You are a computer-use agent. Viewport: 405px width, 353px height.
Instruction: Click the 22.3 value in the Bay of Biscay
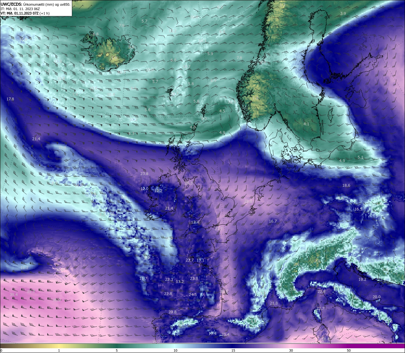[169, 280]
